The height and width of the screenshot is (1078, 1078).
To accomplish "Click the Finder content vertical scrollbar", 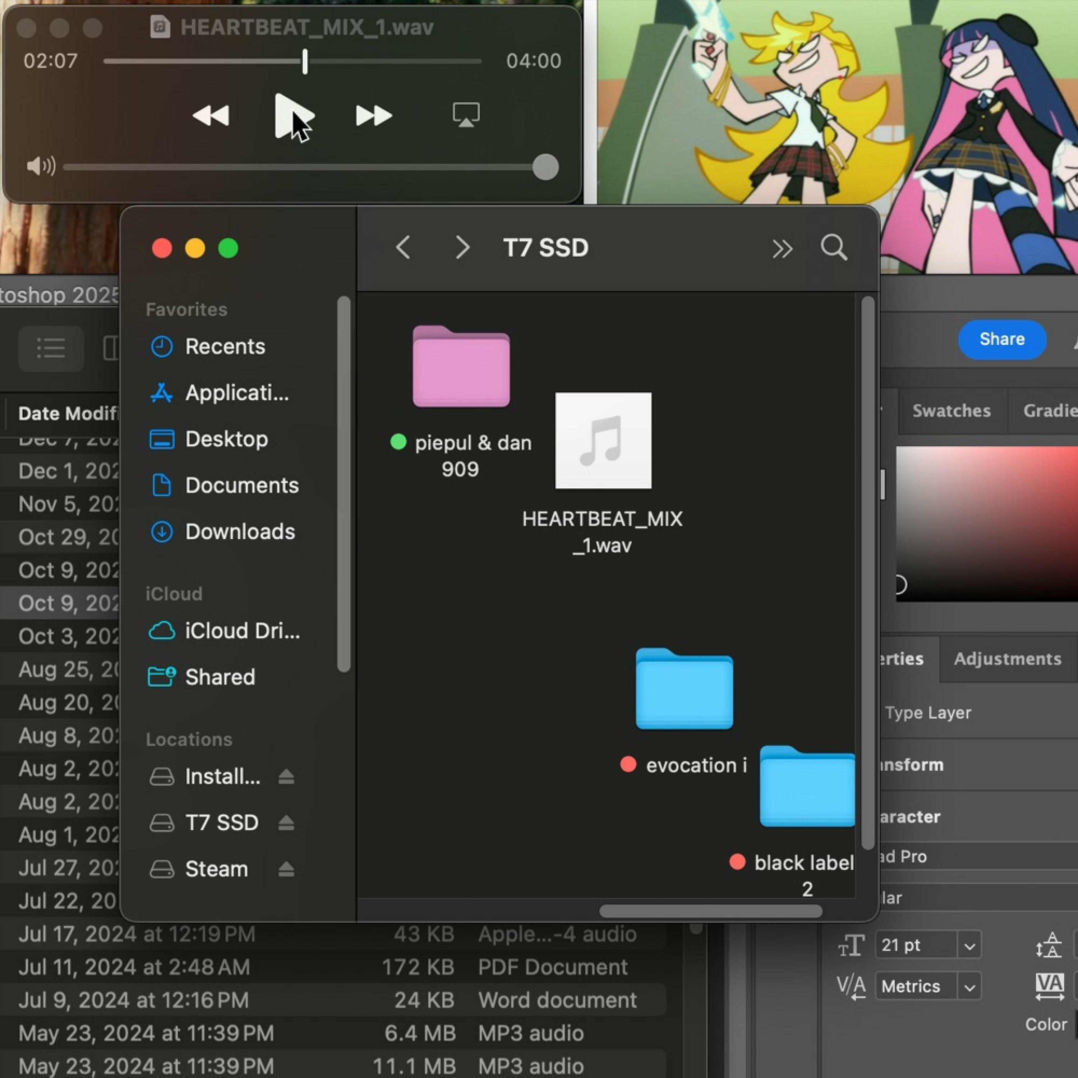I will pos(868,572).
